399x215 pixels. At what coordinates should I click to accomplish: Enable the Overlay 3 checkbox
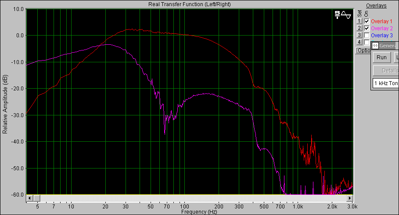367,35
